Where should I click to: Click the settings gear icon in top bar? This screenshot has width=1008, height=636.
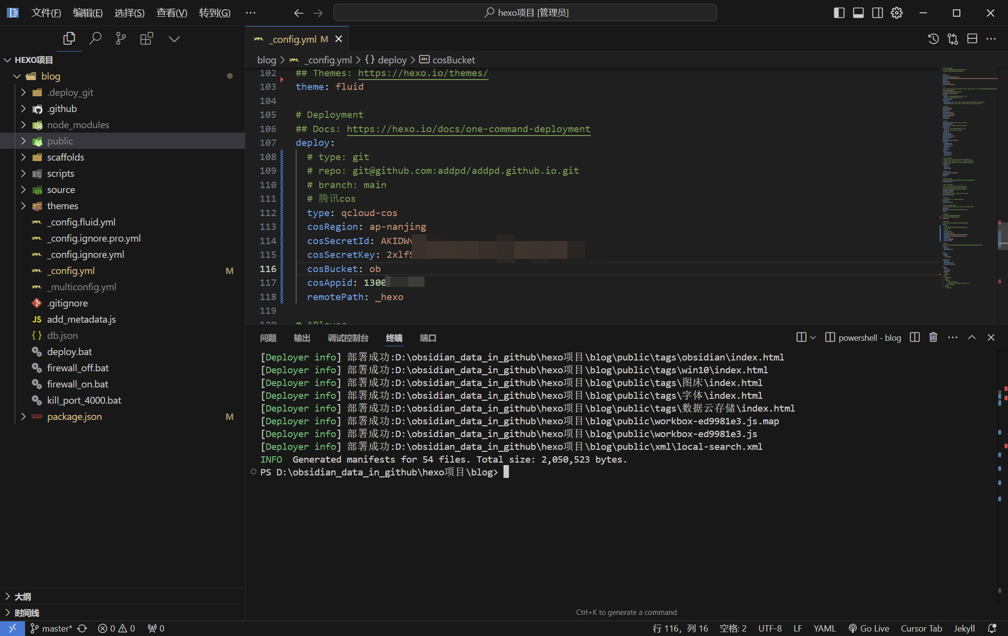pos(896,12)
